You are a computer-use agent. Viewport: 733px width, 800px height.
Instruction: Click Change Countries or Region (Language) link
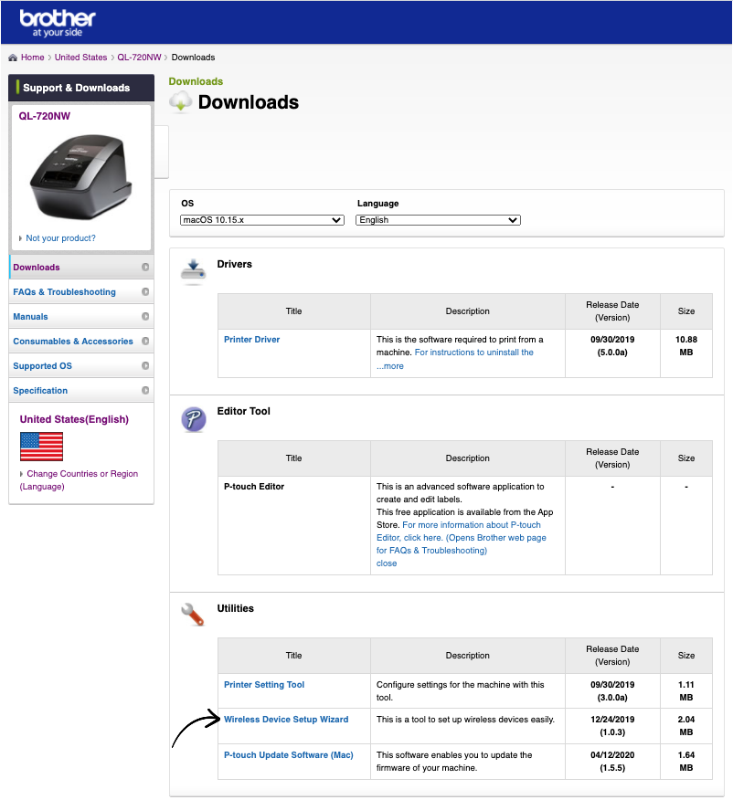pyautogui.click(x=79, y=480)
